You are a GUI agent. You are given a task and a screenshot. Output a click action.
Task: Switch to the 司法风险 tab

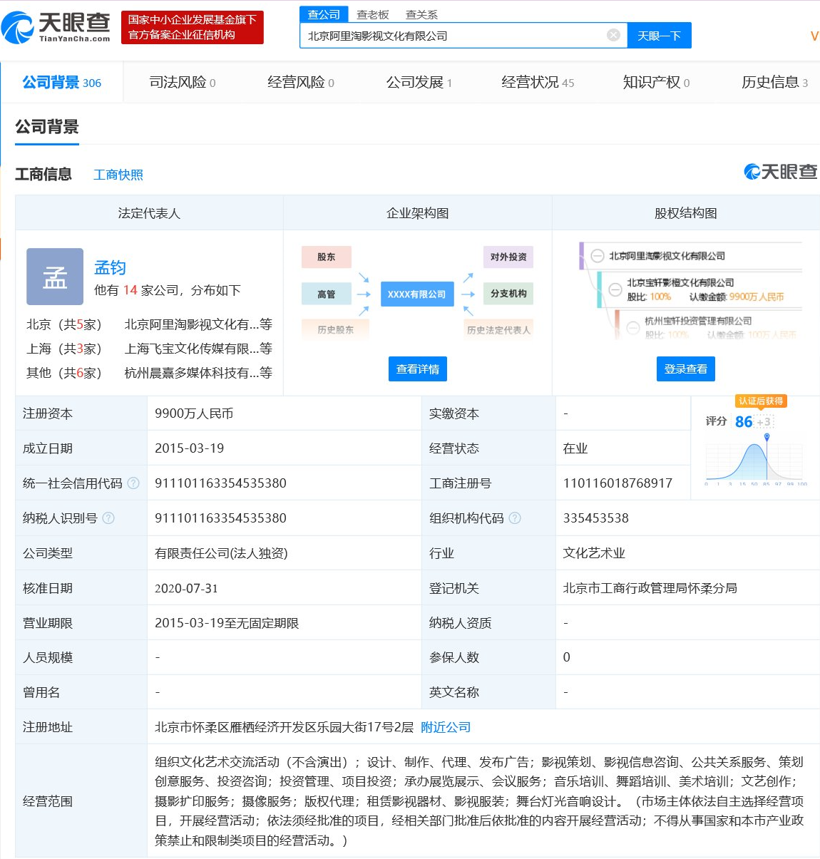point(182,83)
